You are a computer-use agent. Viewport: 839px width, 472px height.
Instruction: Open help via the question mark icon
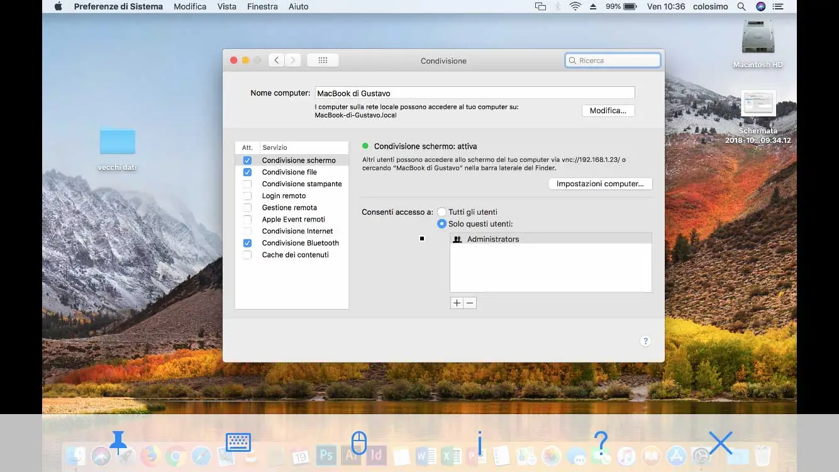pyautogui.click(x=645, y=340)
